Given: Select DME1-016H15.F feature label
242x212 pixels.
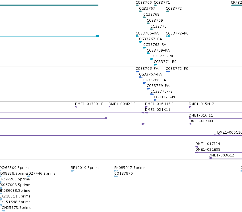Looking at the screenshot, I should point(159,104).
